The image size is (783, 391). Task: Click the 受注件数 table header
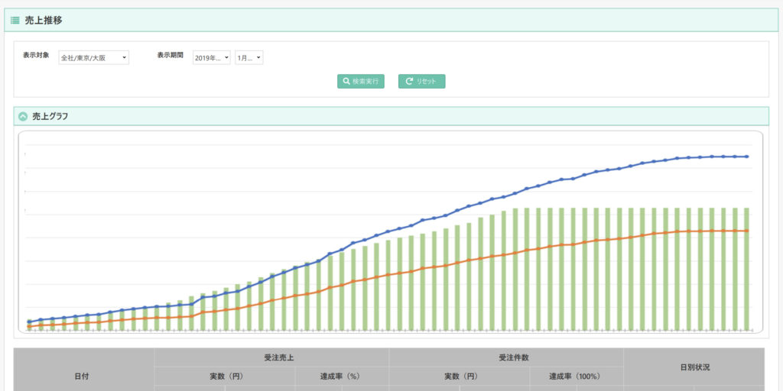[506, 357]
